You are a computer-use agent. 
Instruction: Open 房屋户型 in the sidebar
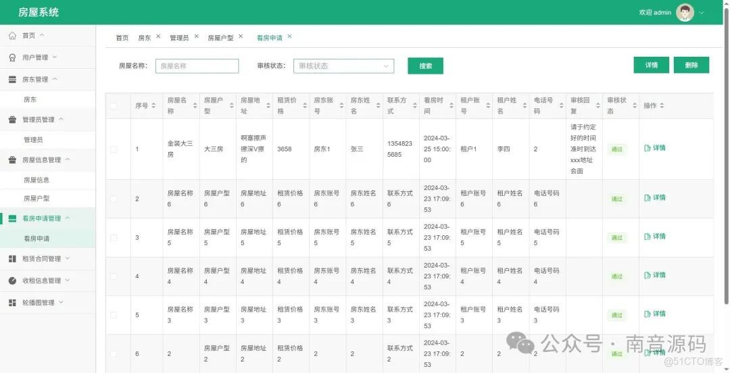[x=36, y=199]
